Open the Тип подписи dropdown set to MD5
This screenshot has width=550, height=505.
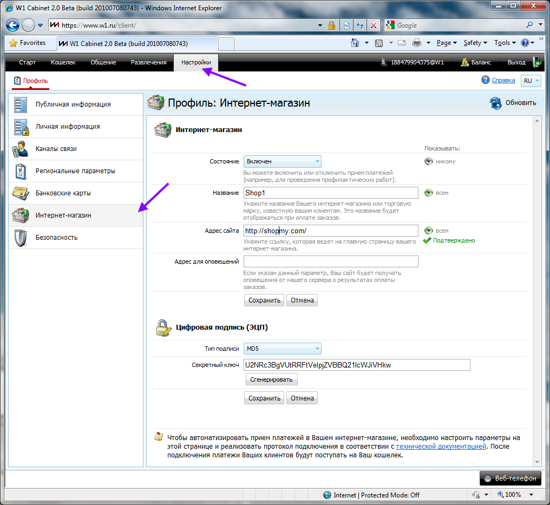pyautogui.click(x=283, y=349)
